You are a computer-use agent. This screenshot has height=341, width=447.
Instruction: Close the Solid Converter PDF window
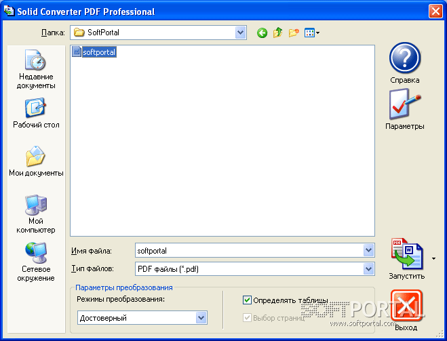pyautogui.click(x=435, y=12)
